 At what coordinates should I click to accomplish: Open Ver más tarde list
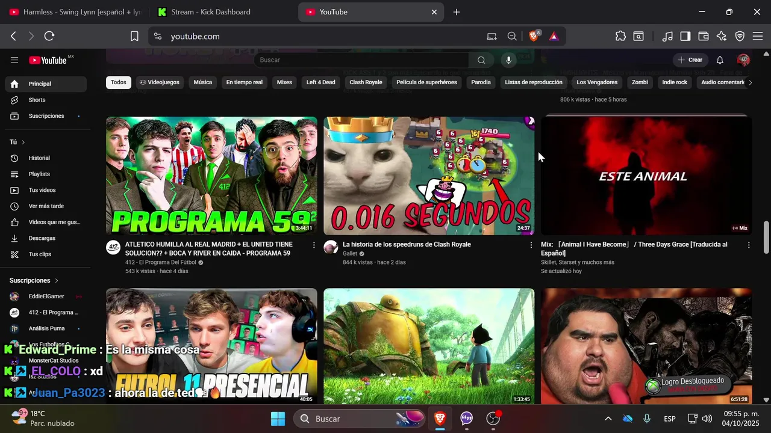coord(46,206)
